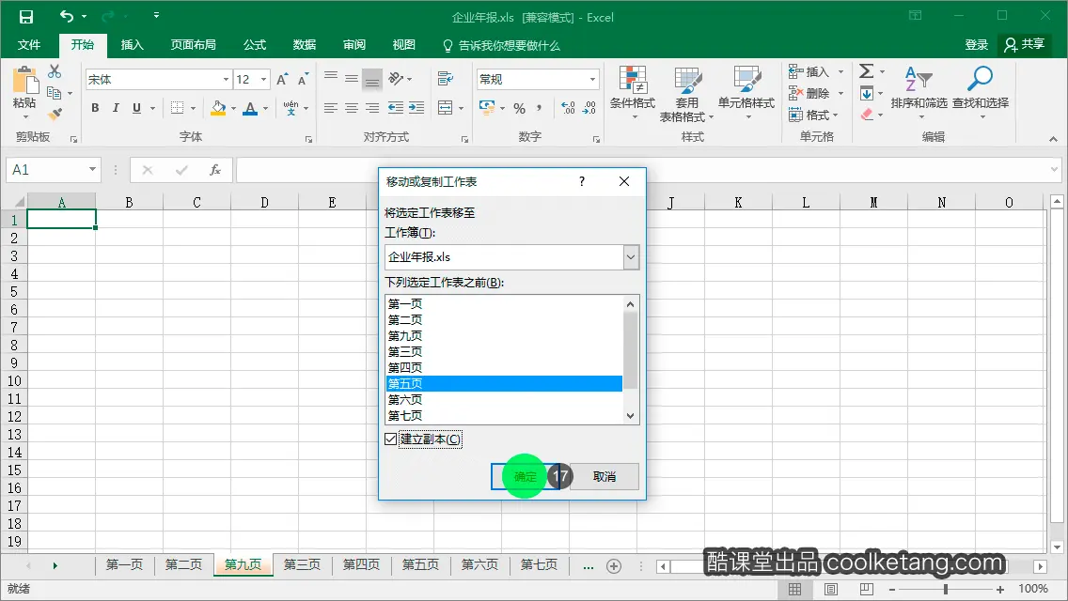This screenshot has width=1068, height=601.
Task: Open the font size dropdown
Action: (263, 80)
